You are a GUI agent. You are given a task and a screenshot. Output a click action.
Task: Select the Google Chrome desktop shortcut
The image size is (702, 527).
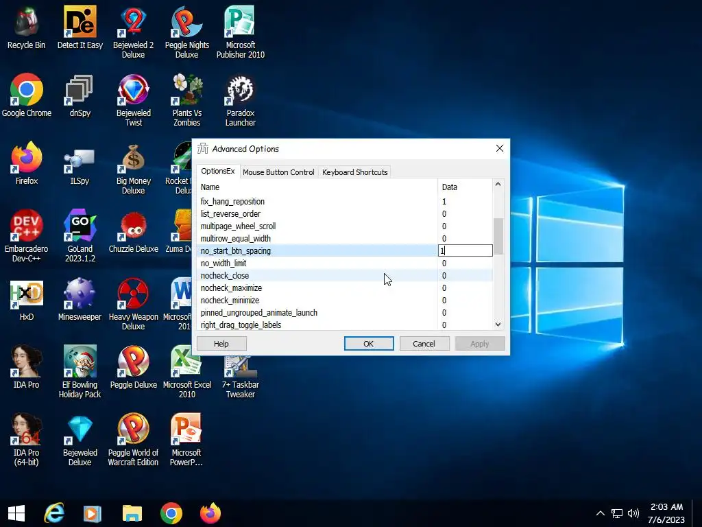click(27, 95)
